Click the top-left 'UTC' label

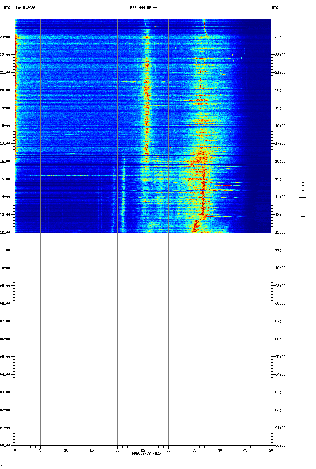click(7, 8)
